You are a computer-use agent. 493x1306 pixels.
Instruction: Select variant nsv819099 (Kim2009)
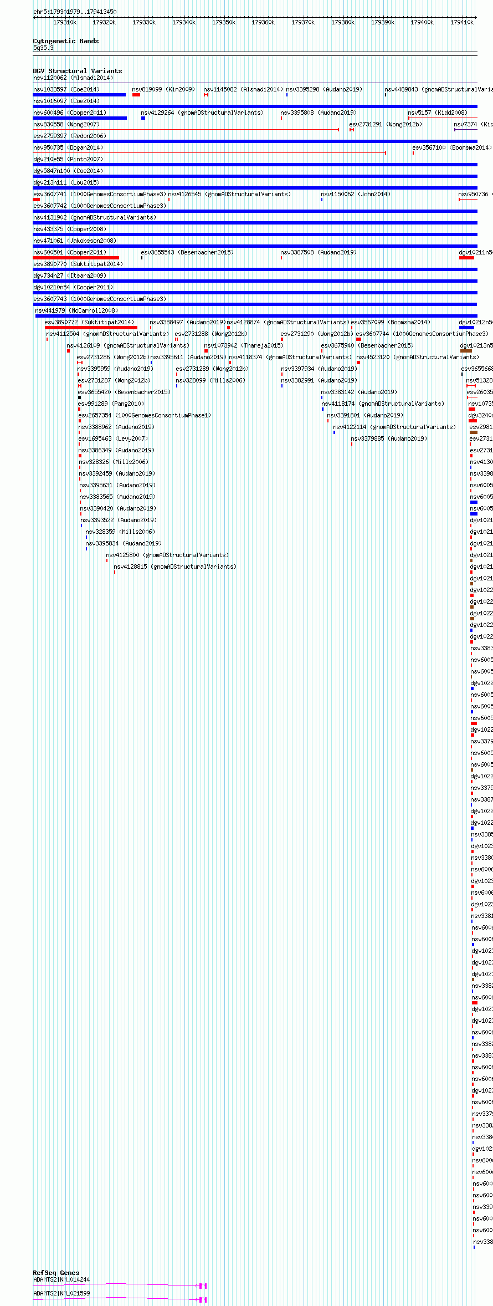click(x=163, y=90)
